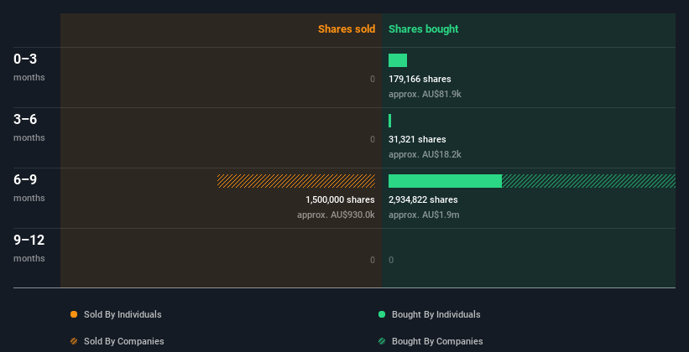Click the '3–6' months row label
Image resolution: width=689 pixels, height=352 pixels.
pyautogui.click(x=25, y=119)
